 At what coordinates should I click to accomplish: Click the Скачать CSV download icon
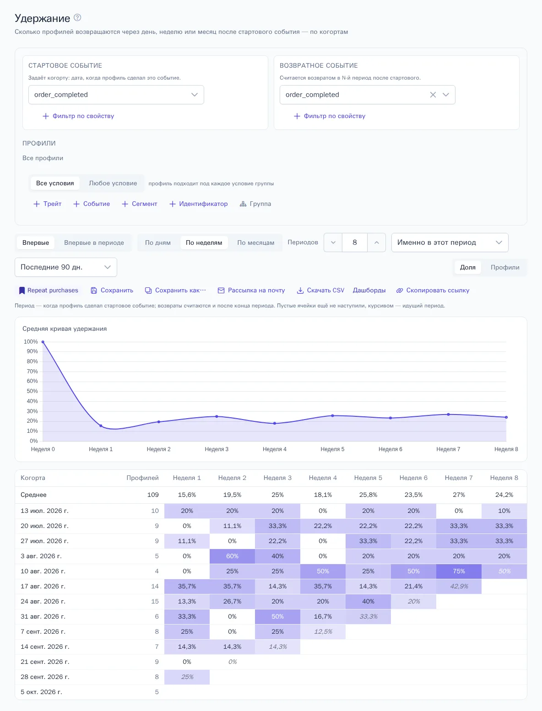click(x=300, y=291)
